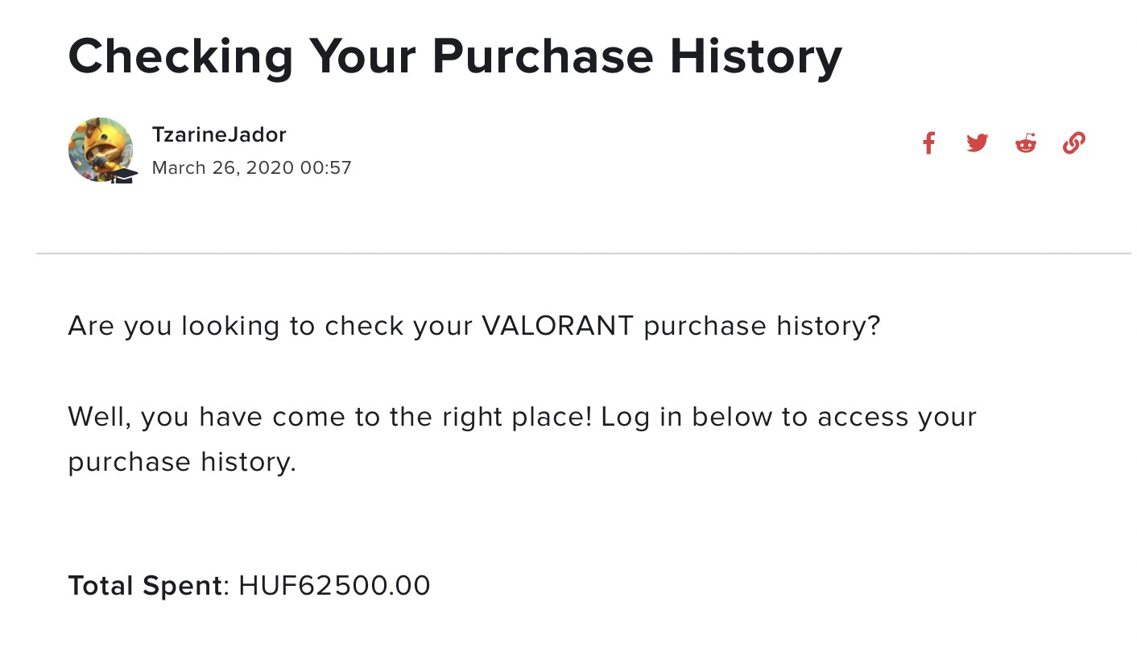Click the 'Total Spent' bold label

tap(144, 586)
